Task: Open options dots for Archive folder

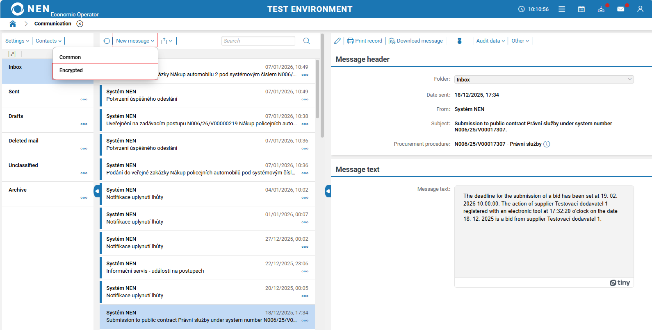Action: [84, 198]
